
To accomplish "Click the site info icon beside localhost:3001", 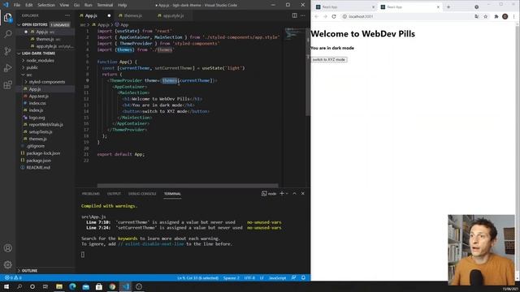I will coord(344,16).
